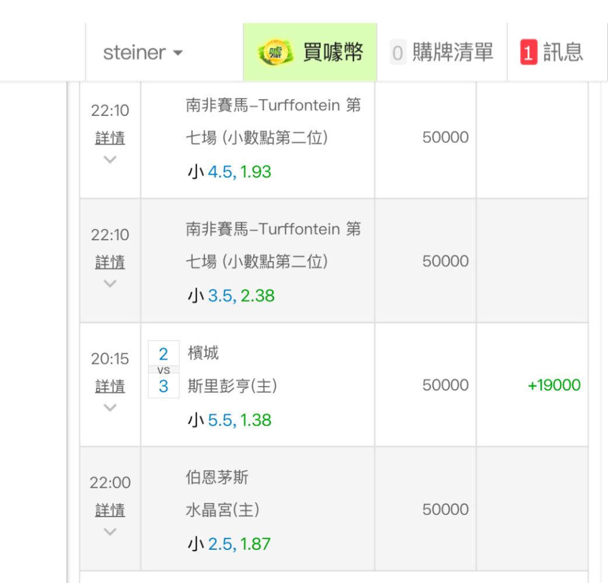Click 詳情 link for Turffontein 小 4.5

(x=110, y=139)
